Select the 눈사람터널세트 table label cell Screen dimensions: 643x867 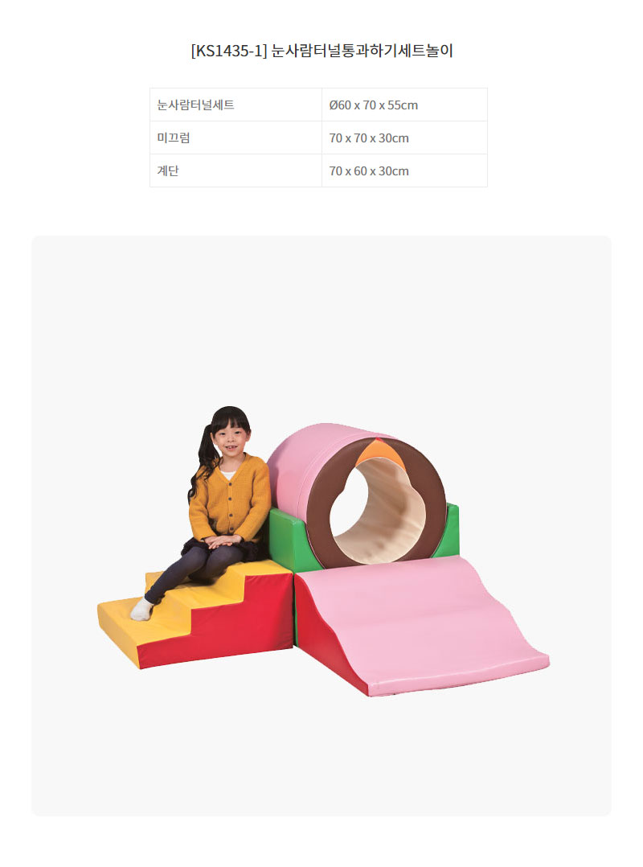[235, 105]
